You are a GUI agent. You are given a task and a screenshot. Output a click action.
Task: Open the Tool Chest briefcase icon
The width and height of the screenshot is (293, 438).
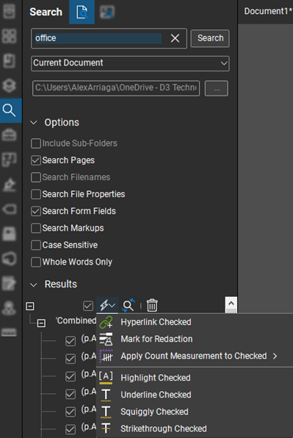coord(10,135)
